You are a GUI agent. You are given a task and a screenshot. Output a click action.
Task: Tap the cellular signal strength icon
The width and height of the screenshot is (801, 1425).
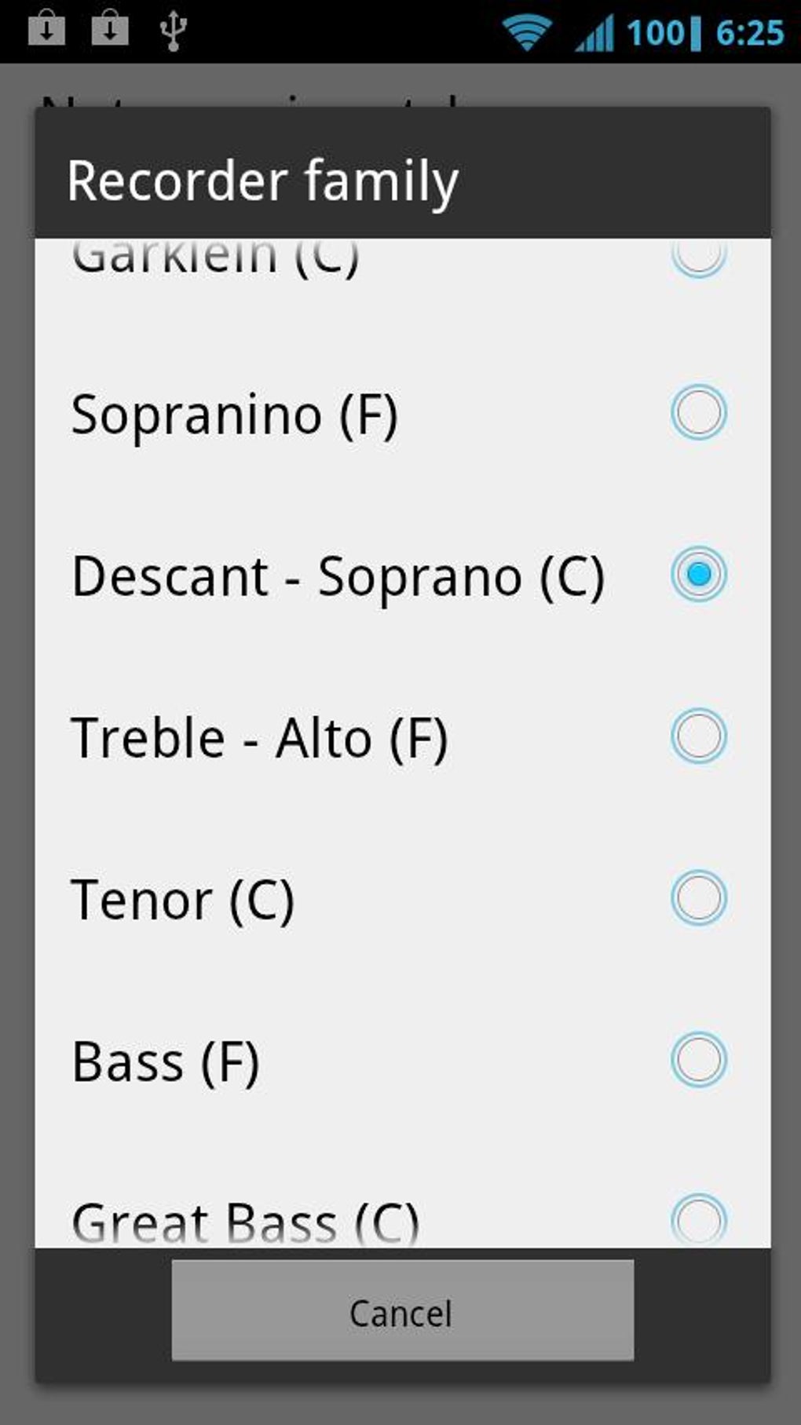point(594,34)
